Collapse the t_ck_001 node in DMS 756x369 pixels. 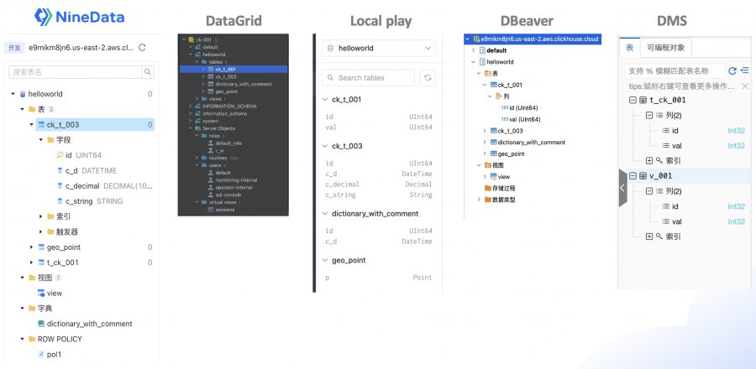(x=633, y=100)
